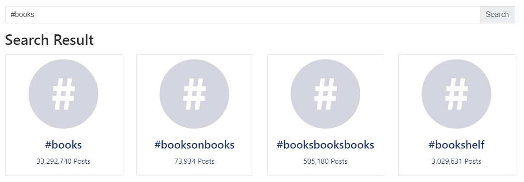Select the #bookshelf result card
The width and height of the screenshot is (524, 182).
(456, 115)
